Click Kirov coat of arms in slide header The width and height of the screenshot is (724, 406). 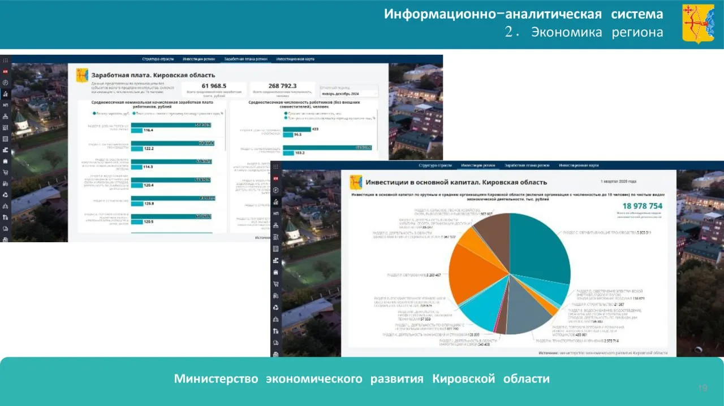pyautogui.click(x=697, y=24)
